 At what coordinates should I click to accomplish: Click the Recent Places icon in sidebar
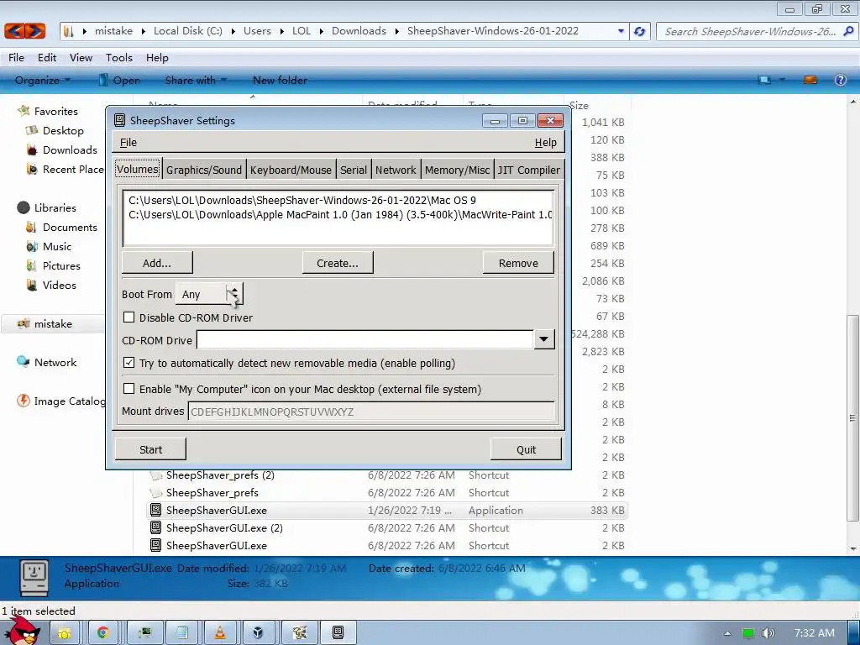pos(31,169)
